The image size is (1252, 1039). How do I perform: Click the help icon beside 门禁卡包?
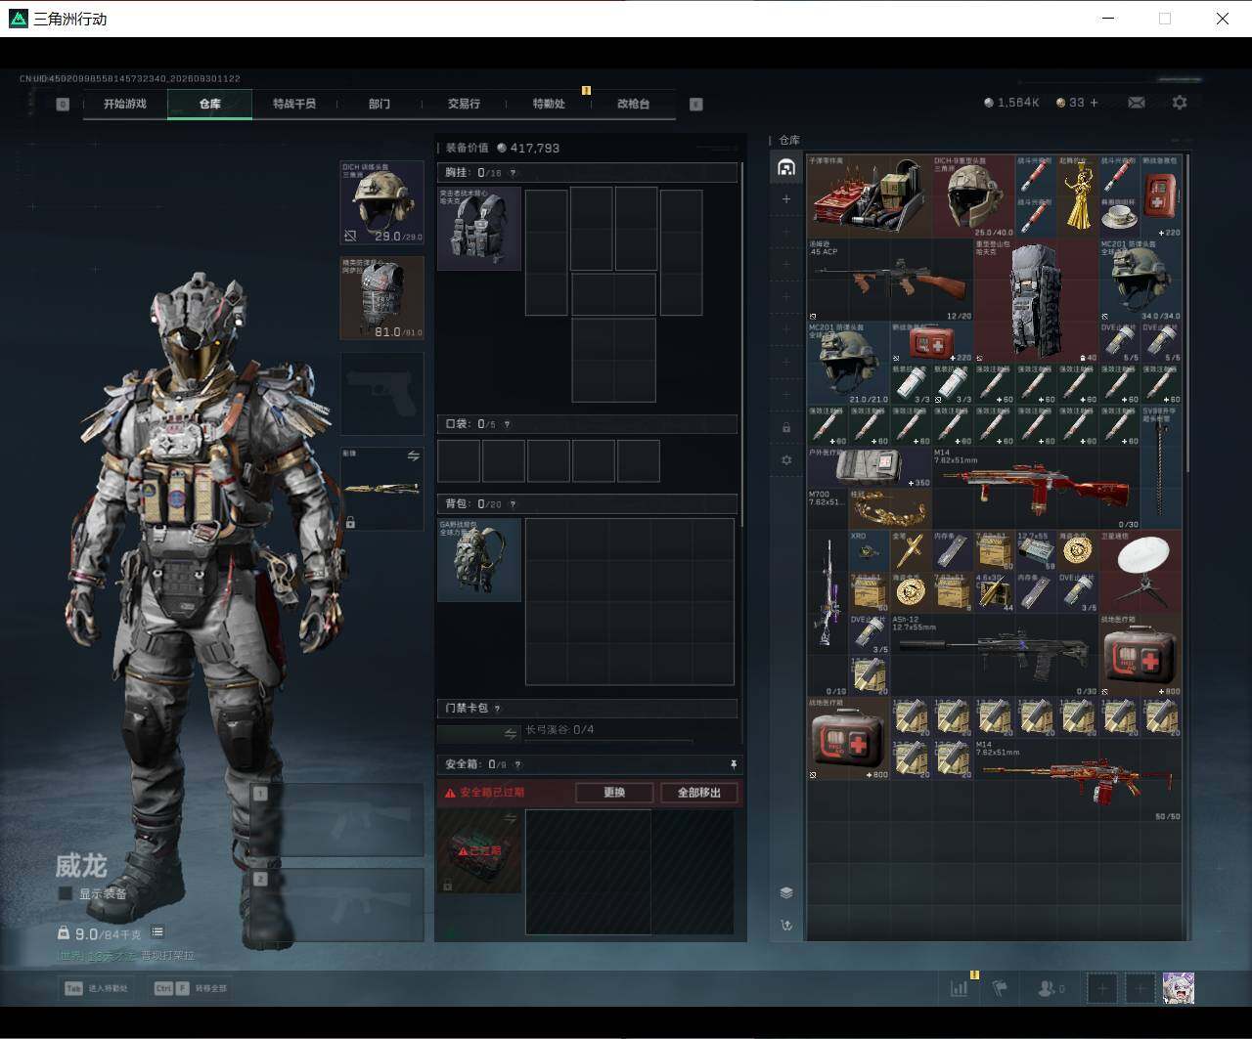[497, 709]
